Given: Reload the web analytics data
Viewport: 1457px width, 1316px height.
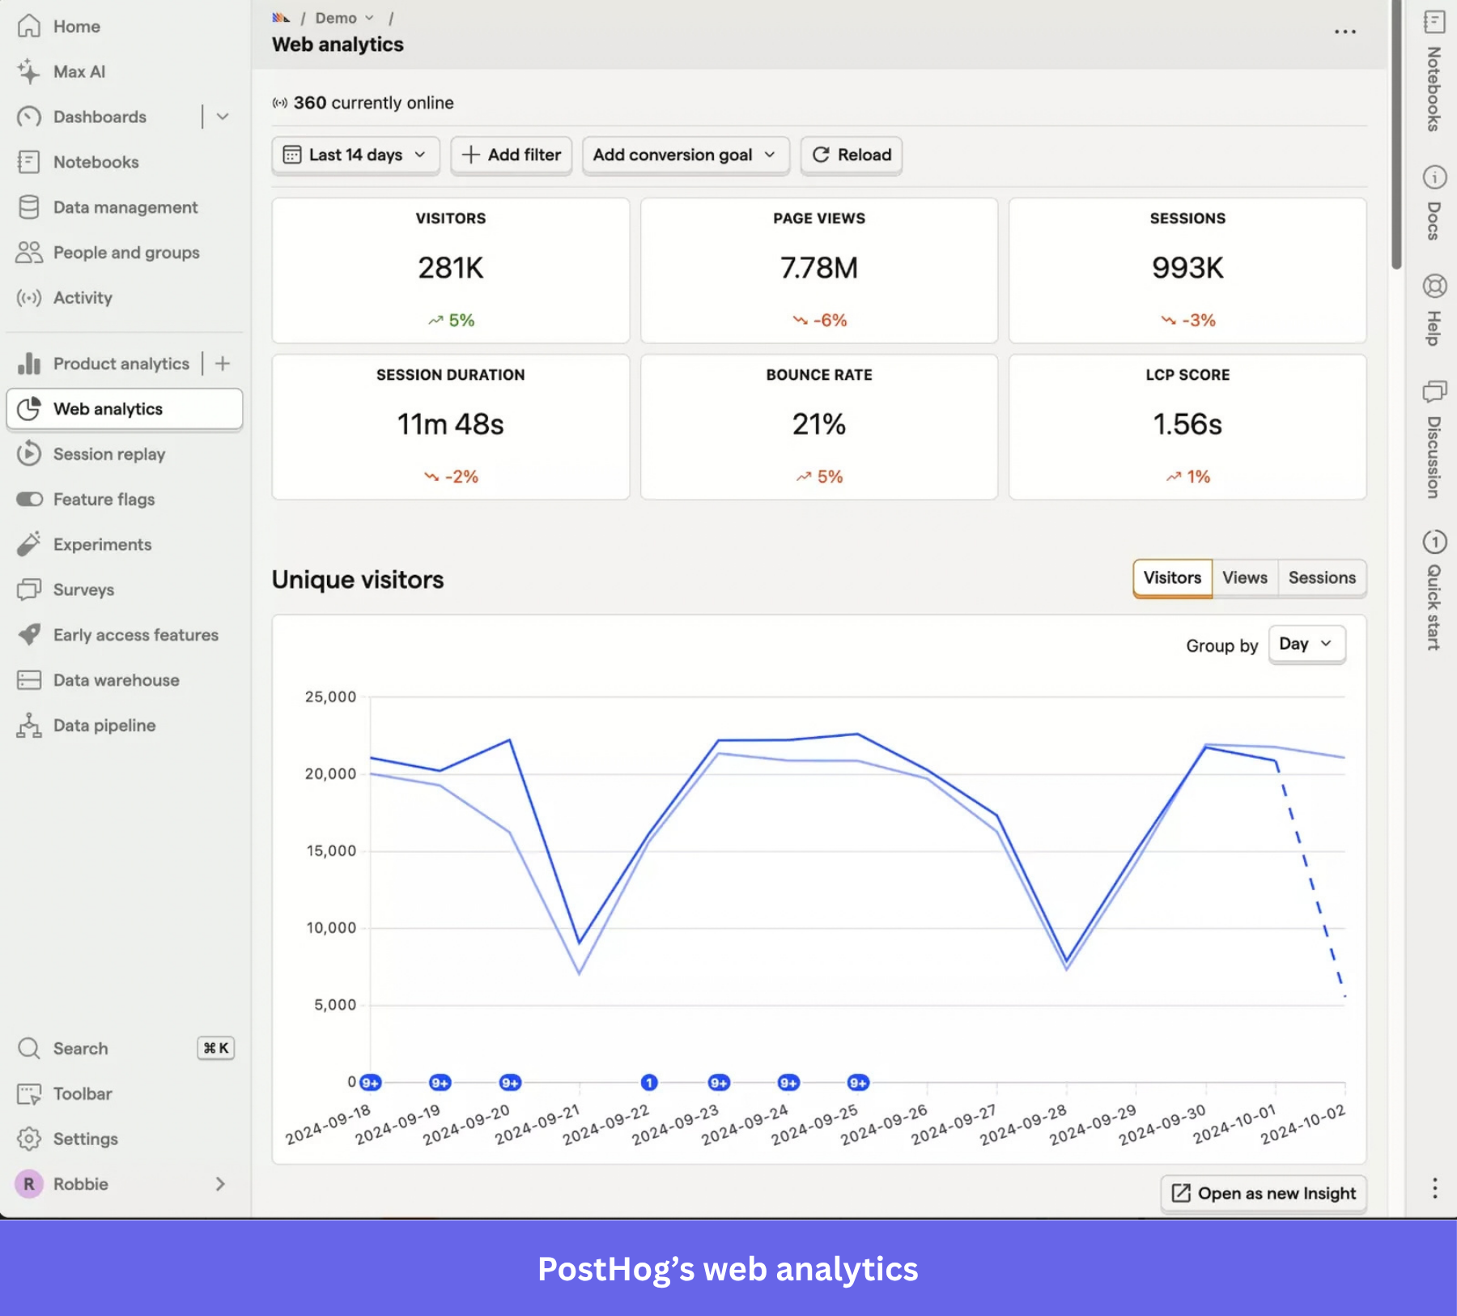Looking at the screenshot, I should (852, 155).
